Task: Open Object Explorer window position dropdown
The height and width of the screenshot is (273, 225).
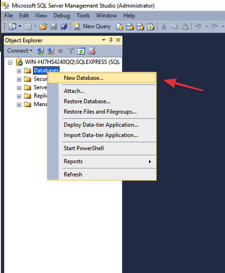Action: [104, 40]
